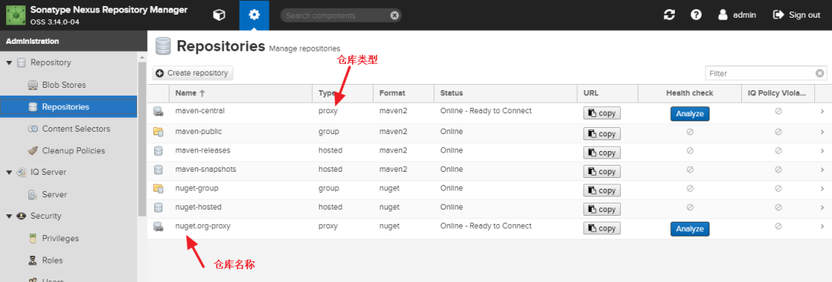Open the Help question mark icon

[696, 15]
